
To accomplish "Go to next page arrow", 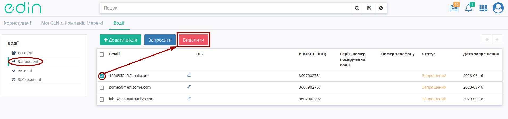I will pos(497,39).
